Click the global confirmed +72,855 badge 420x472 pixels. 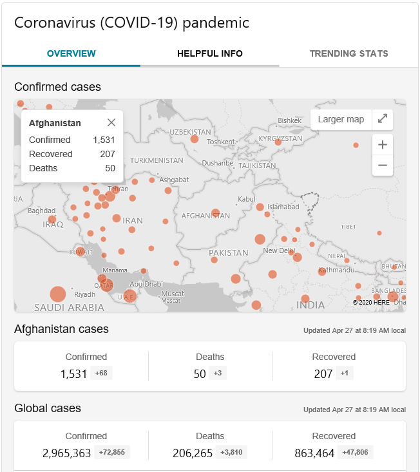(111, 452)
